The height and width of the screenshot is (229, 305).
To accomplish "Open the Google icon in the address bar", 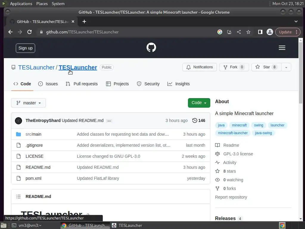I will coord(220,32).
